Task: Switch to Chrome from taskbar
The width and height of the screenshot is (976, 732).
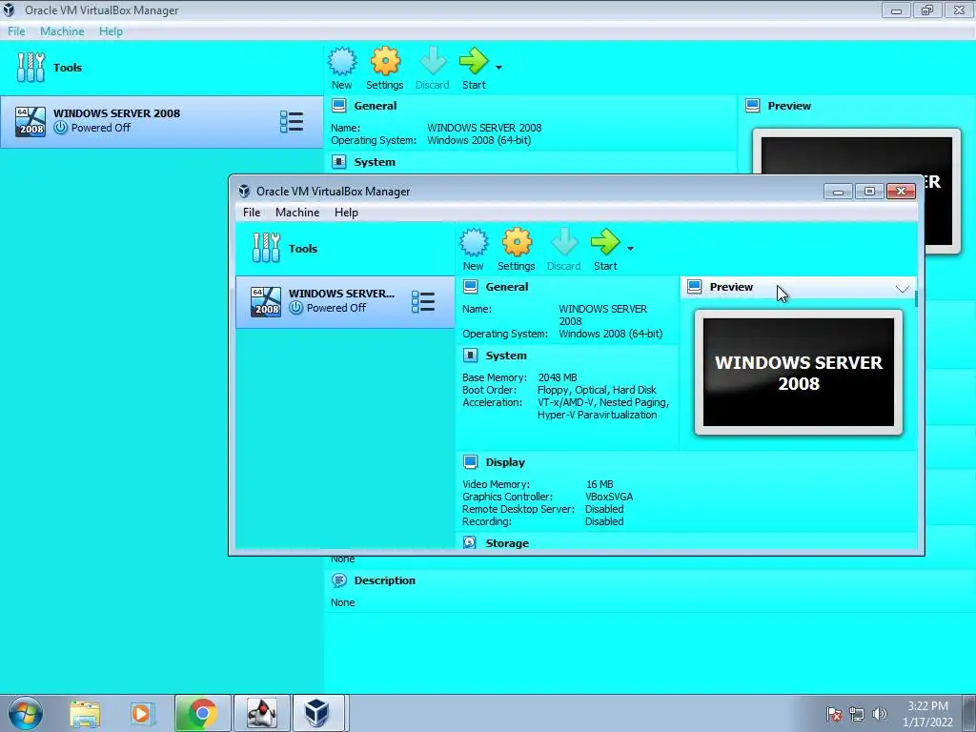Action: tap(202, 713)
